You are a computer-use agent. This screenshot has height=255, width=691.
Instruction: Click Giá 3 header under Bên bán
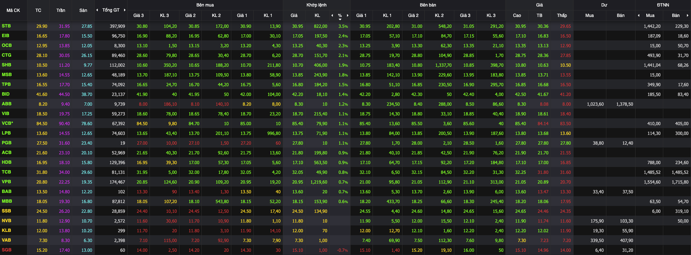pyautogui.click(x=465, y=16)
